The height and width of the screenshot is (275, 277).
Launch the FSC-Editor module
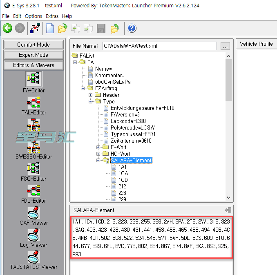[x=34, y=171]
